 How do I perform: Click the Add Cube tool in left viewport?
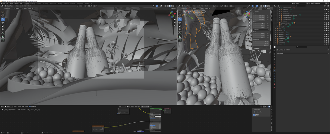click(x=3, y=40)
